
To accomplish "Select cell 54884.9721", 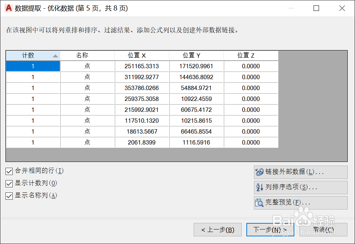I will 197,88.
